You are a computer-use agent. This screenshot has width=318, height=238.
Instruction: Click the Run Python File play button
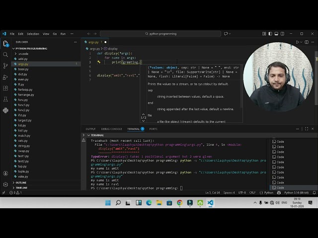[297, 42]
